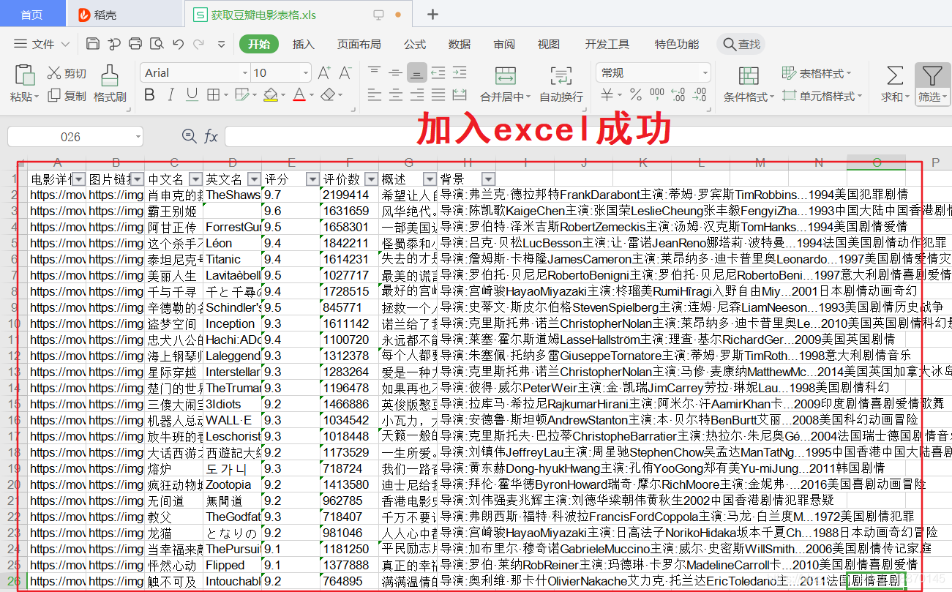Toggle middle vertical alignment
The height and width of the screenshot is (592, 952).
[x=395, y=72]
